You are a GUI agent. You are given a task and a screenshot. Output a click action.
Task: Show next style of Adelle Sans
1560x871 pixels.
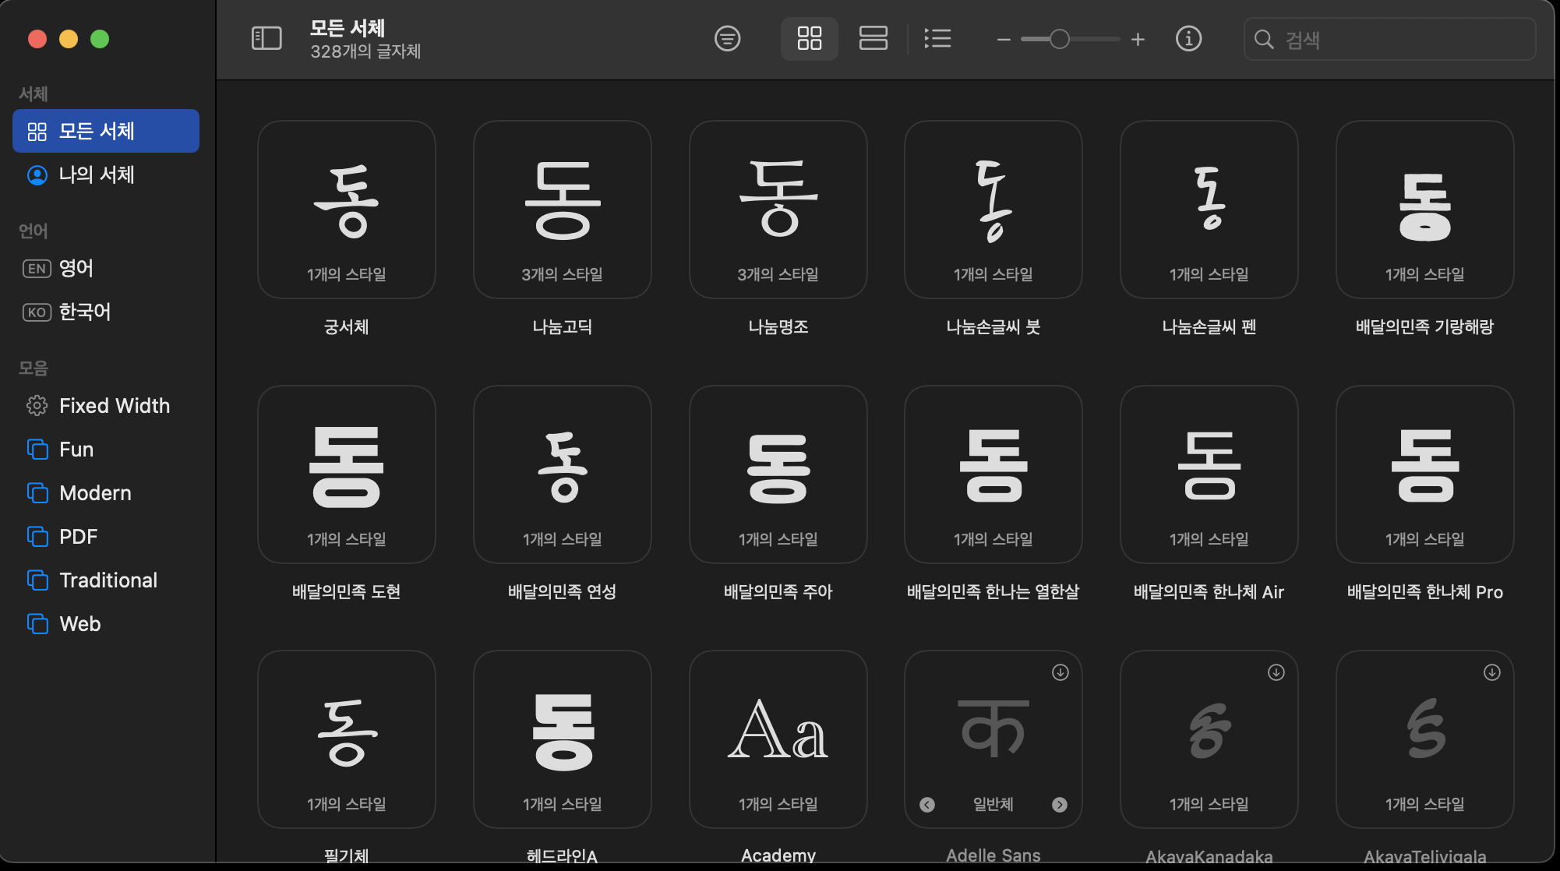1060,805
